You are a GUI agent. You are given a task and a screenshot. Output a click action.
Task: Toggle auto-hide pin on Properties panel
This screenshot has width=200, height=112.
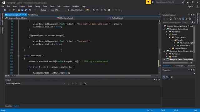coord(191,70)
